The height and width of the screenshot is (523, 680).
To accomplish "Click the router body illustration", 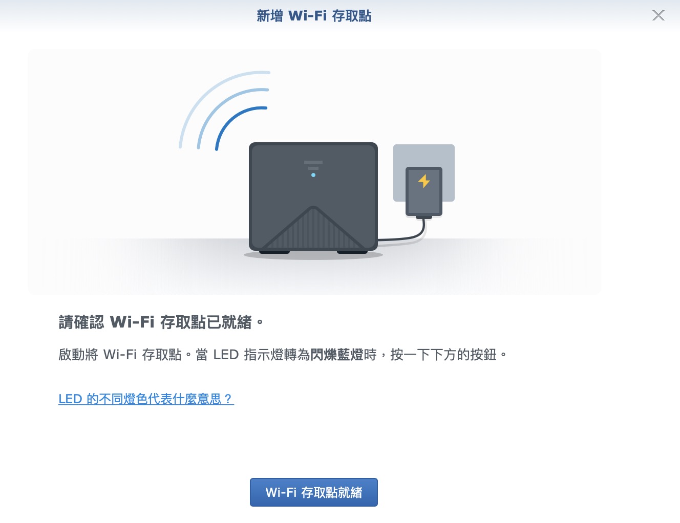I will tap(313, 197).
